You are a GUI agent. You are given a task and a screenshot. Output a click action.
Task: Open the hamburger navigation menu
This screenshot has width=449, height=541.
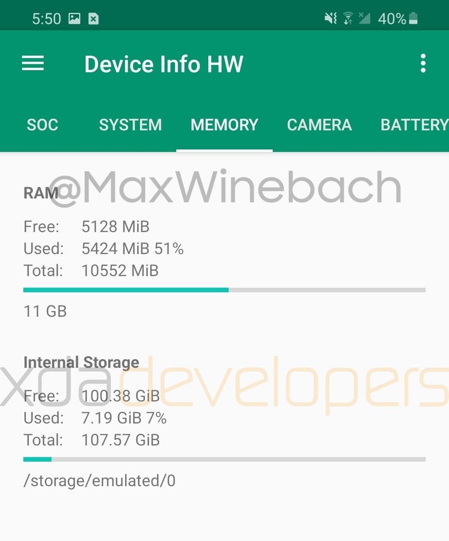(x=33, y=63)
